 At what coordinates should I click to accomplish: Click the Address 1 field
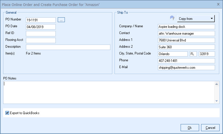coord(186,40)
